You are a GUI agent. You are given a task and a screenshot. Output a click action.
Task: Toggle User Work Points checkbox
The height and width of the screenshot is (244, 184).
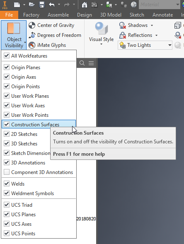[x=7, y=115]
